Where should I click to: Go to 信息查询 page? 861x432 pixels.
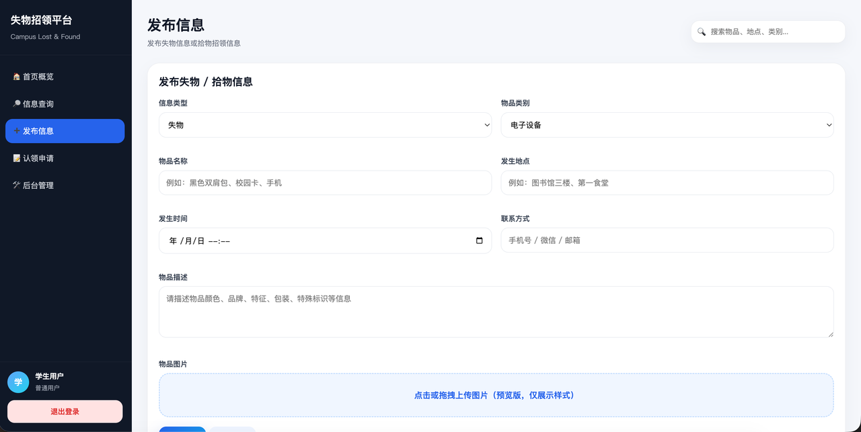[x=65, y=104]
